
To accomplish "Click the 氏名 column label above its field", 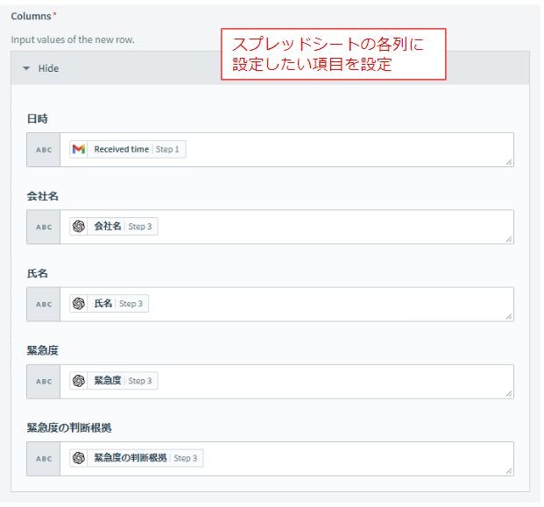I will coord(38,273).
